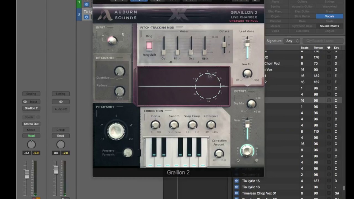The image size is (354, 199).
Task: Open the white Read automation menu on second channel
Action: [x=61, y=136]
